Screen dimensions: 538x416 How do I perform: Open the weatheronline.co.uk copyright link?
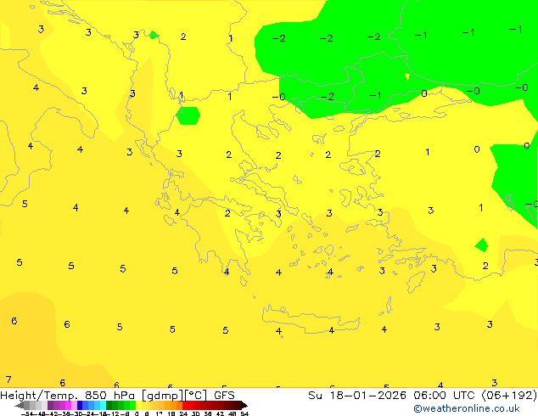point(467,408)
